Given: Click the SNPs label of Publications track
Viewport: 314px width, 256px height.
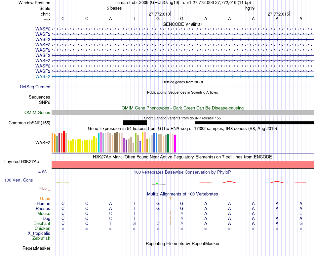Looking at the screenshot, I should pyautogui.click(x=45, y=102).
